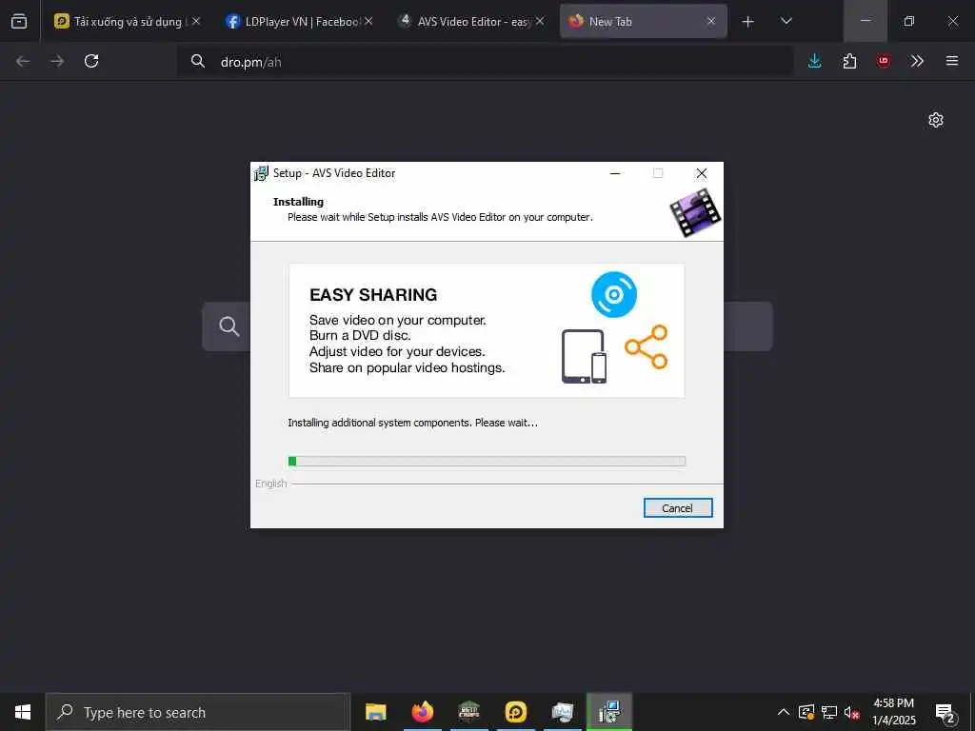Viewport: 975px width, 731px height.
Task: Go forward to the next page
Action: 57,61
